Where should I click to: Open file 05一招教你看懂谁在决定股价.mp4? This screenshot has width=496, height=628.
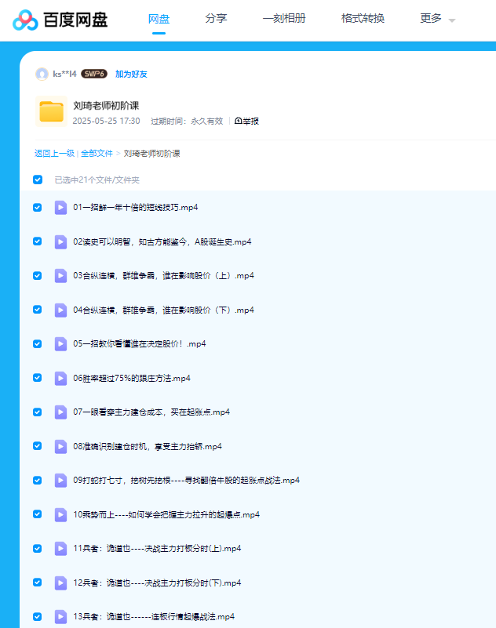[x=139, y=344]
